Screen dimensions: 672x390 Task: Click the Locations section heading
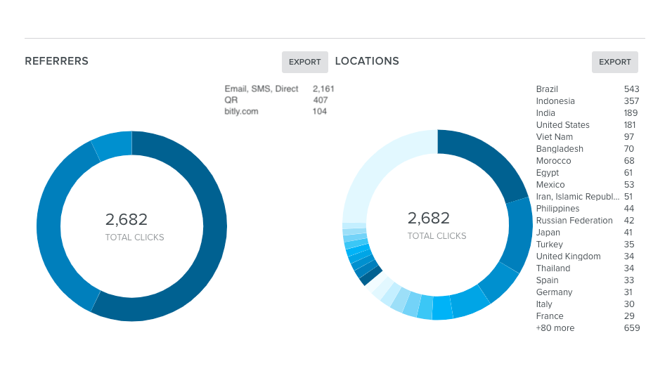point(367,61)
